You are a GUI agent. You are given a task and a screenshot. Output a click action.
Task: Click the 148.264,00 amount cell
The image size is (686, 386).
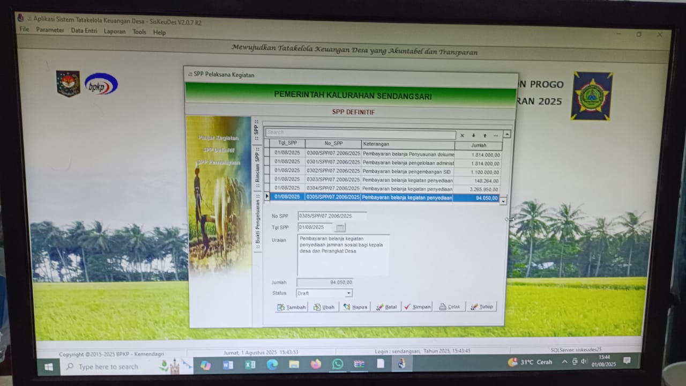478,181
